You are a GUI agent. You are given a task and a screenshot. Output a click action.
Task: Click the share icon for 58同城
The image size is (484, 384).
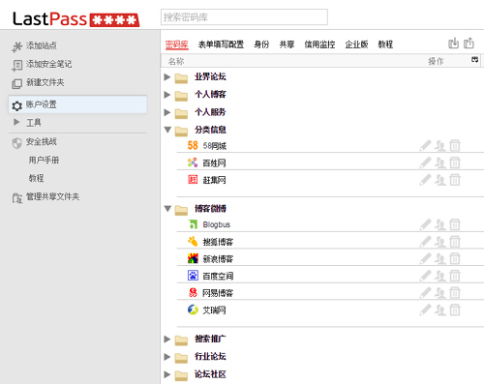[x=439, y=146]
